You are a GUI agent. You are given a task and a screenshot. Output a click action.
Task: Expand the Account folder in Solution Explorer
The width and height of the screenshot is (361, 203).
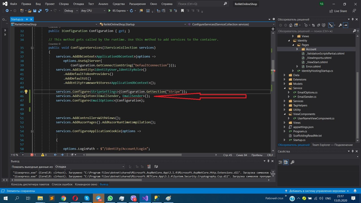tap(297, 49)
